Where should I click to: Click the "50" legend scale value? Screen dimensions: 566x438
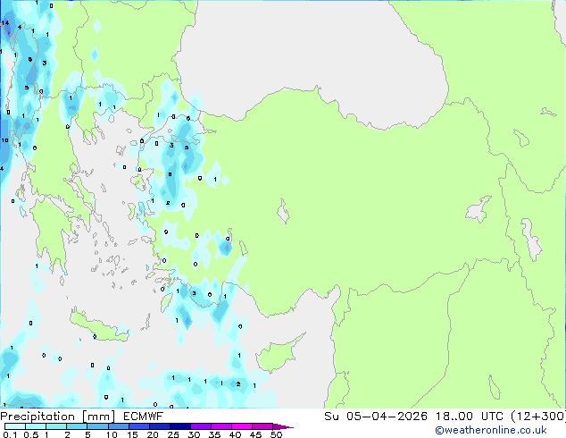(x=276, y=434)
